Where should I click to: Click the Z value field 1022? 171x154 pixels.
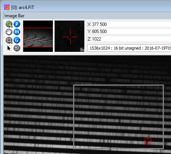click(131, 39)
